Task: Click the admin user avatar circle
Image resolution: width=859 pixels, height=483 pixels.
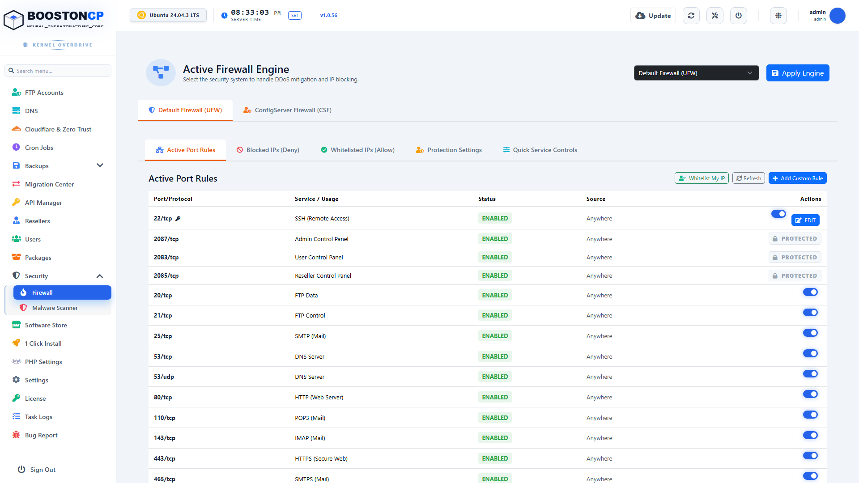Action: tap(838, 16)
